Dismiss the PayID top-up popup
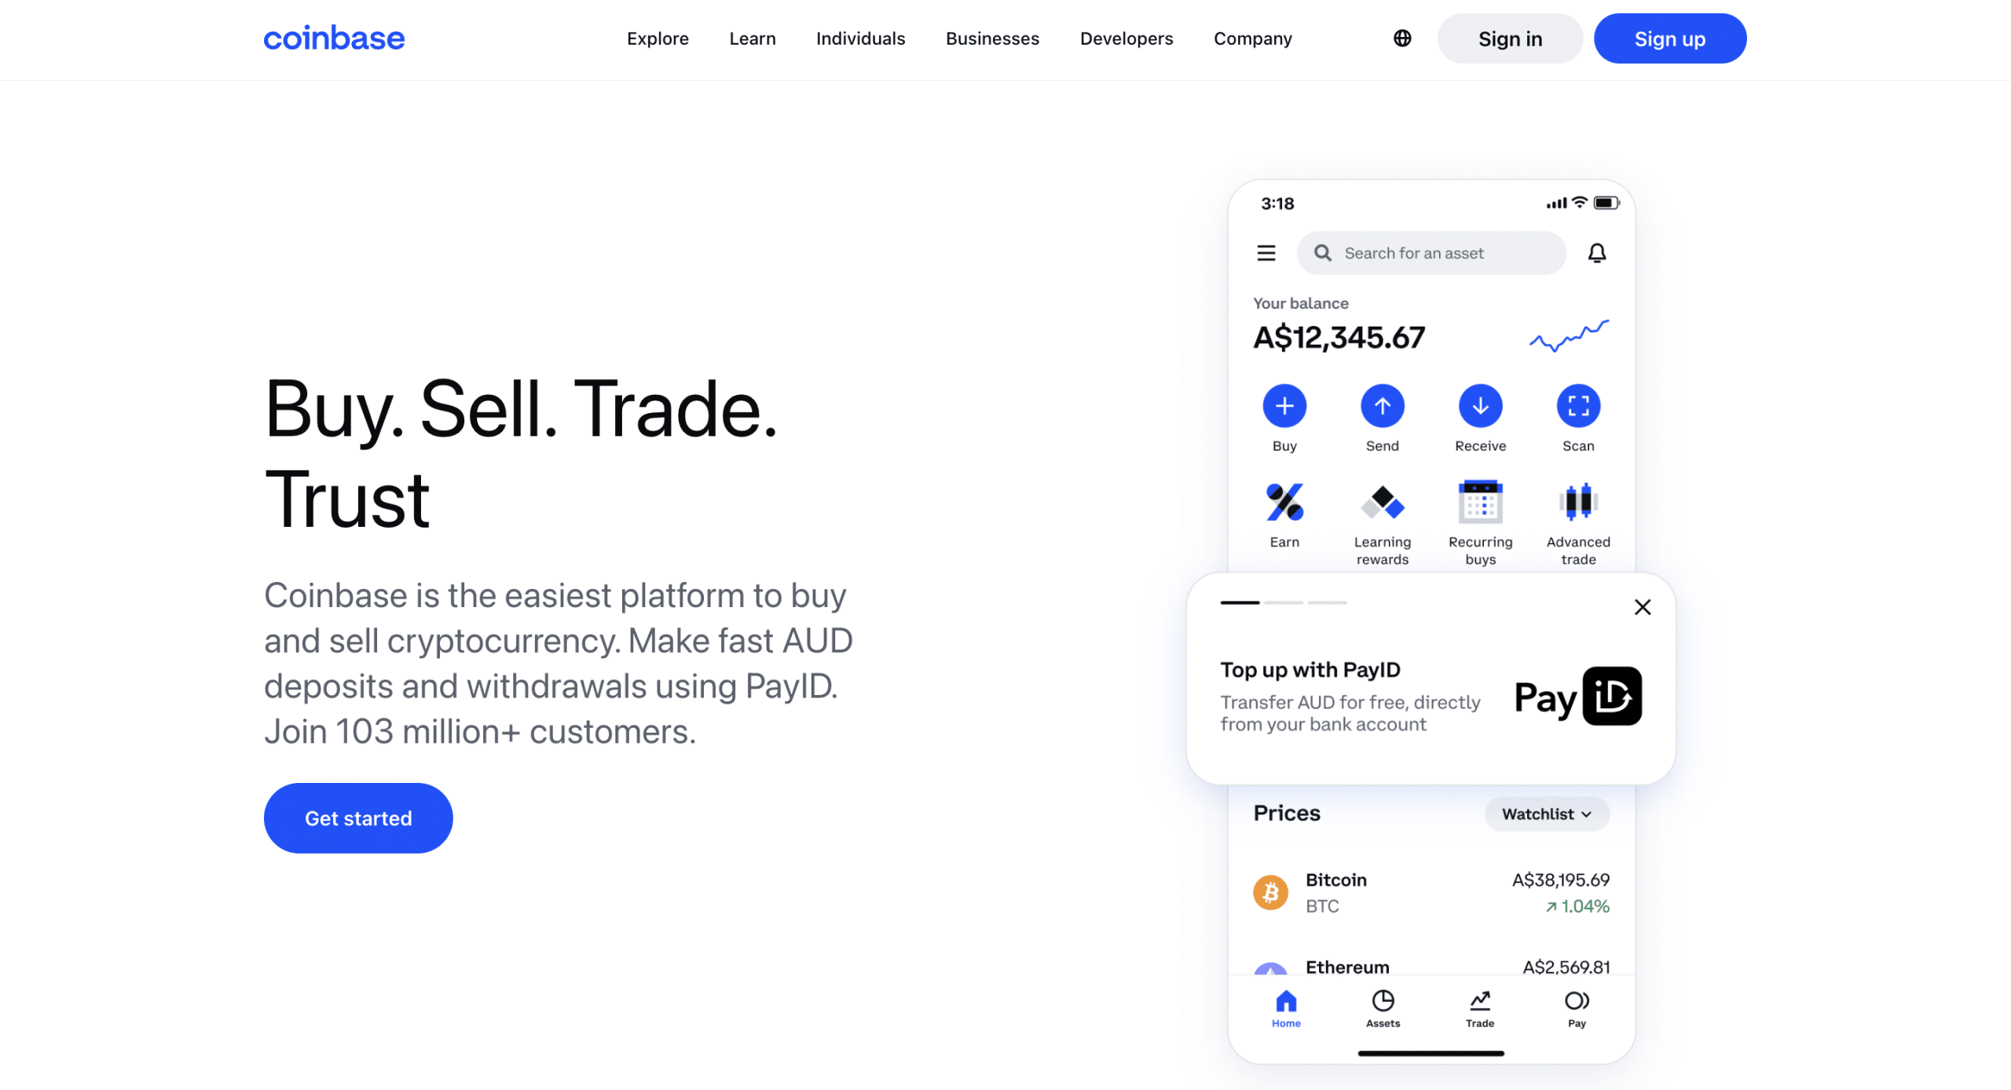Image resolution: width=2011 pixels, height=1090 pixels. [1642, 607]
